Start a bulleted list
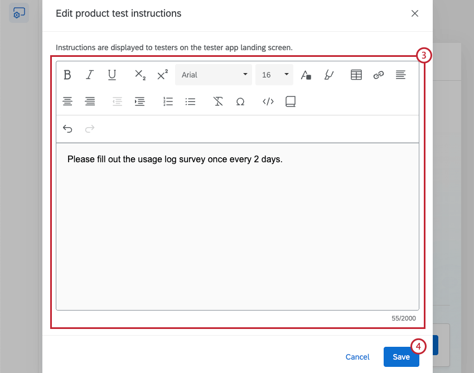 tap(190, 101)
